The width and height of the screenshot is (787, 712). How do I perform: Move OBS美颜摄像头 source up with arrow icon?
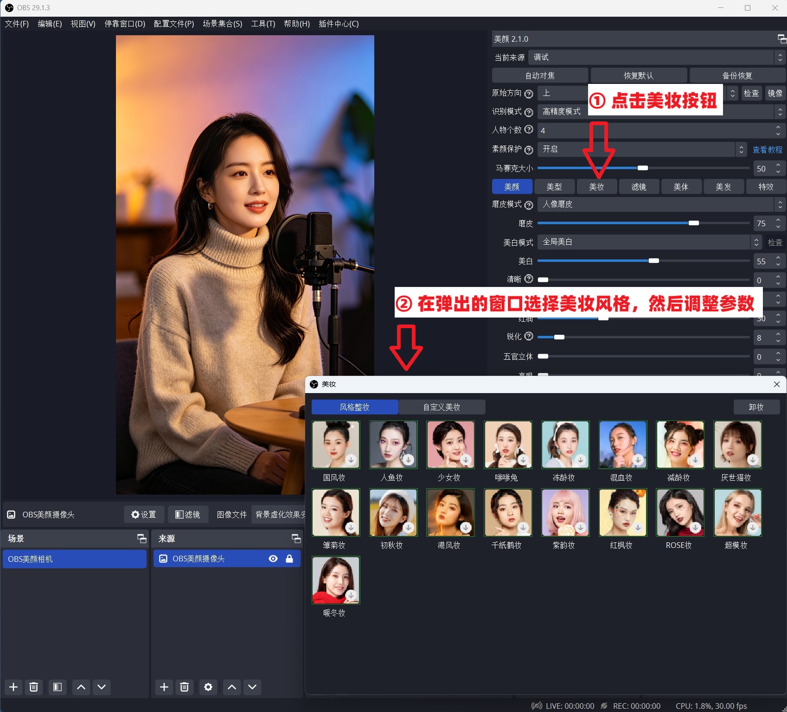(231, 687)
